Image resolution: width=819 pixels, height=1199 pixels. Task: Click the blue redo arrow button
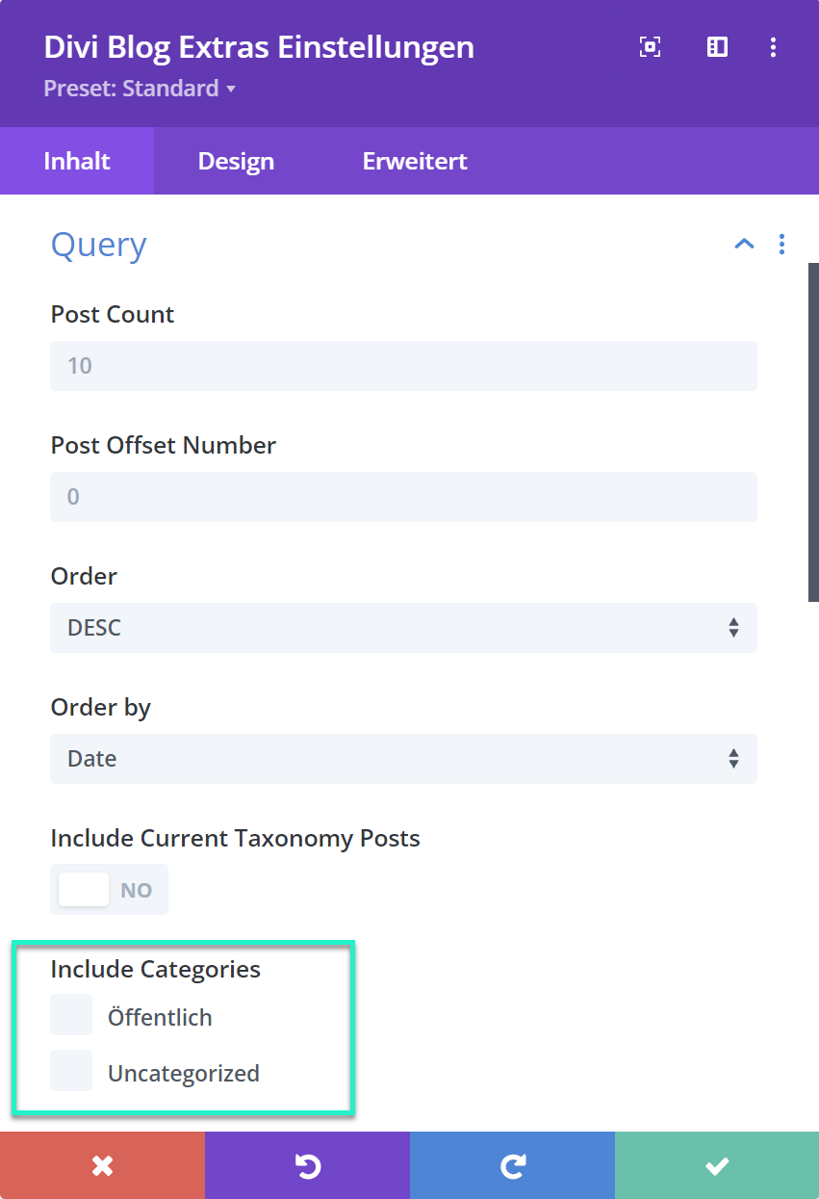[512, 1165]
